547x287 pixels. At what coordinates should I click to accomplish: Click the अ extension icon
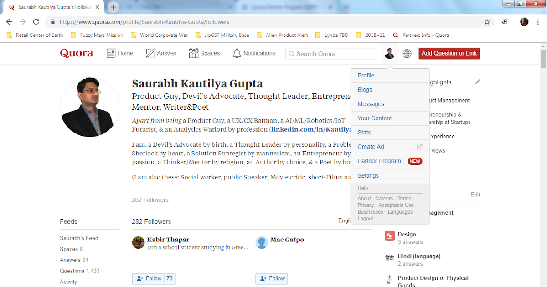click(x=505, y=22)
